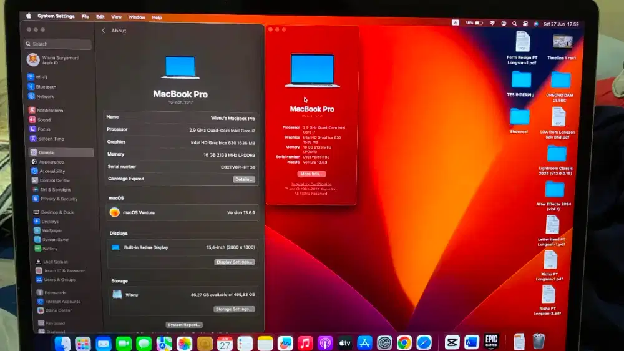Select Showreel folder on desktop
Image resolution: width=624 pixels, height=351 pixels.
click(x=519, y=121)
